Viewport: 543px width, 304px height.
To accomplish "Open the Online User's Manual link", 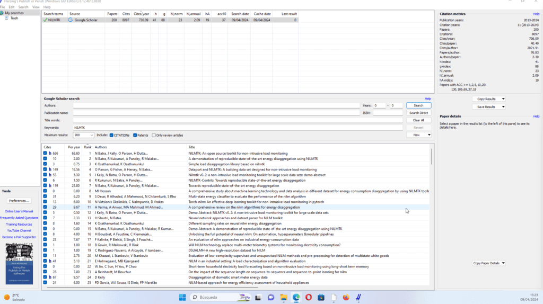I will click(19, 211).
